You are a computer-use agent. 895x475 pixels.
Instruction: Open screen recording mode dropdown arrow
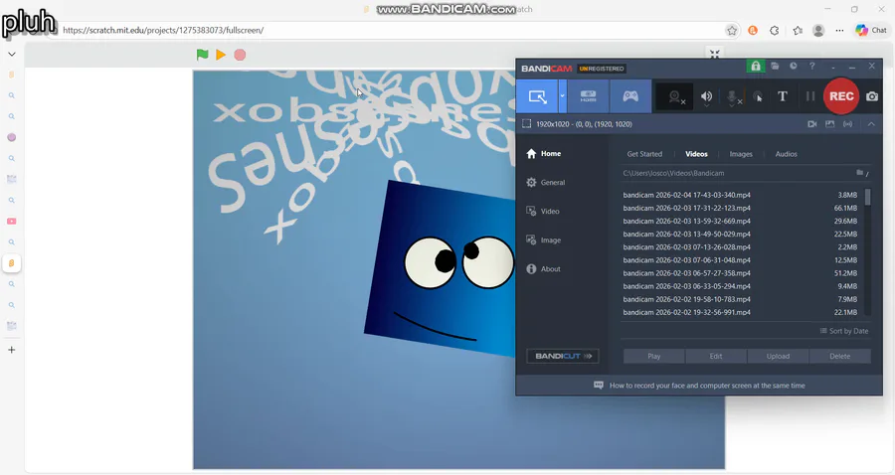pos(562,96)
